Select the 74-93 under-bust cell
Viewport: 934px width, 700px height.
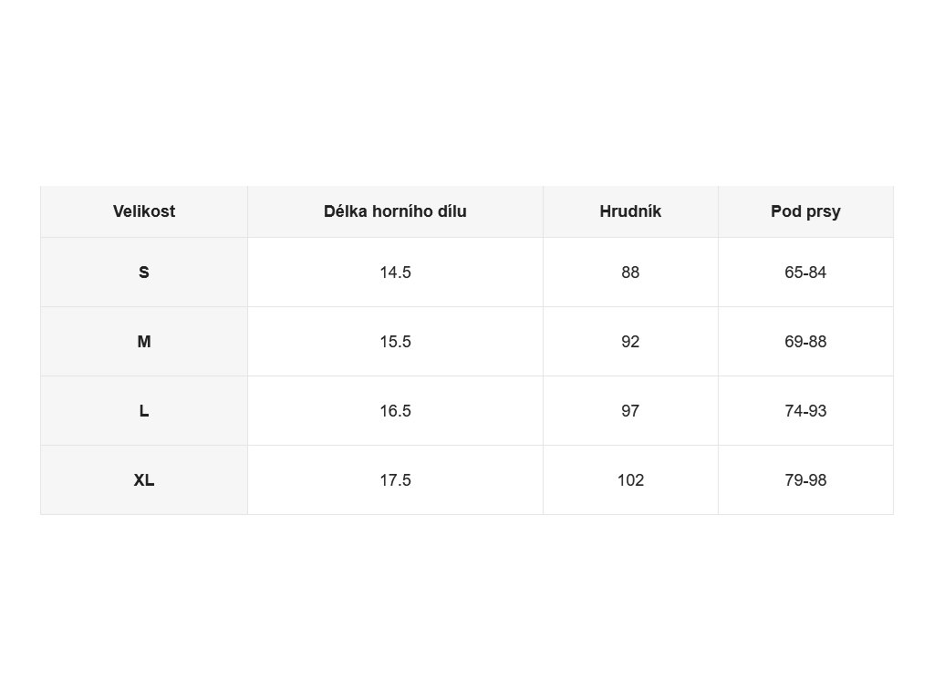coord(805,411)
